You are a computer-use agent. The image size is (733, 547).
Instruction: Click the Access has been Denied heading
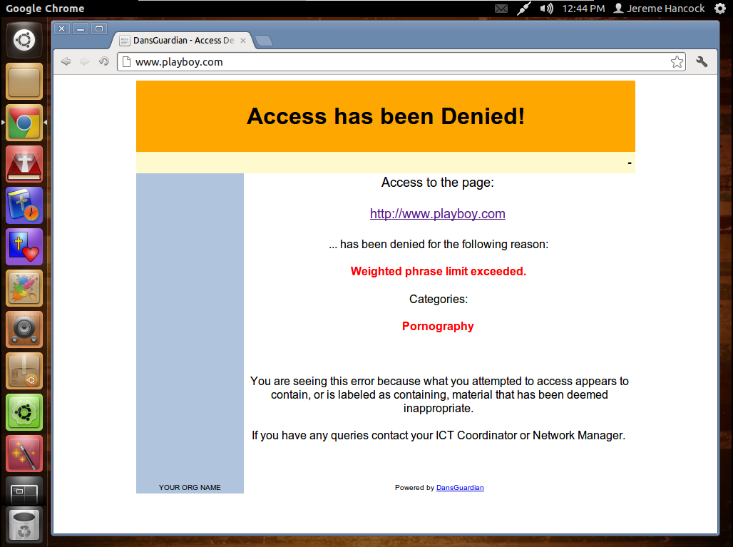(x=386, y=116)
